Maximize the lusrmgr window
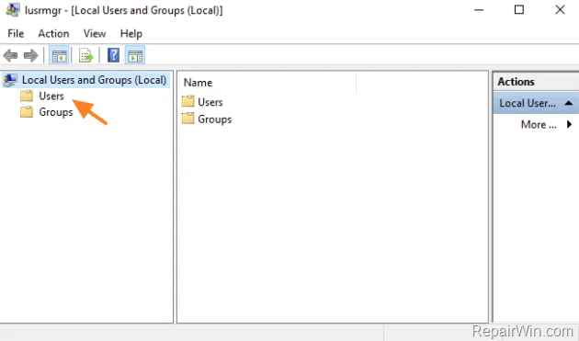The image size is (579, 341). 519,10
